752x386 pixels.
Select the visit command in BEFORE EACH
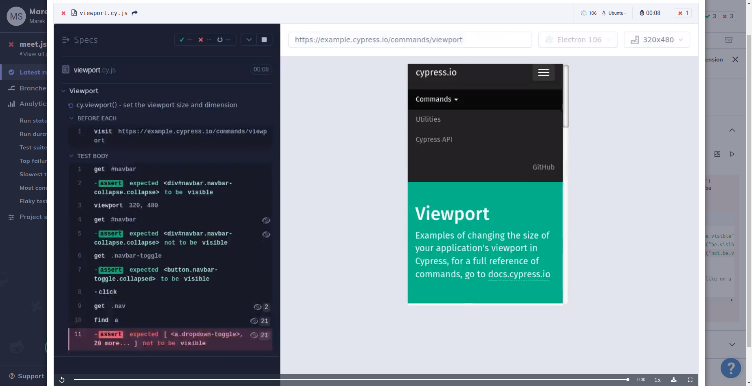pos(170,136)
